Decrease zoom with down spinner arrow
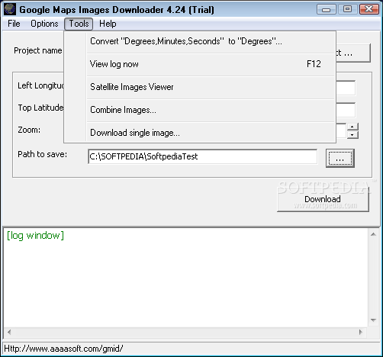This screenshot has width=383, height=357. [x=352, y=135]
